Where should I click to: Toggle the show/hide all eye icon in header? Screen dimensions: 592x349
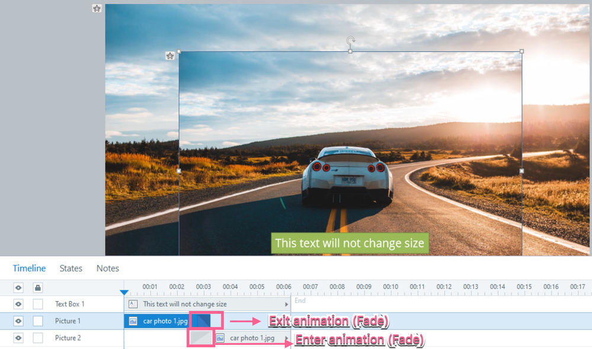pyautogui.click(x=18, y=288)
